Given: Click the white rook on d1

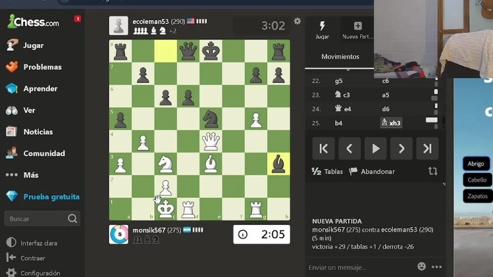Looking at the screenshot, I should pyautogui.click(x=188, y=209).
